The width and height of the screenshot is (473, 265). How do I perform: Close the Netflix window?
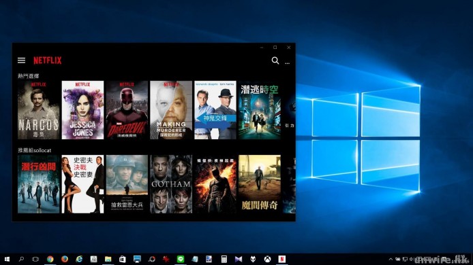tap(289, 48)
